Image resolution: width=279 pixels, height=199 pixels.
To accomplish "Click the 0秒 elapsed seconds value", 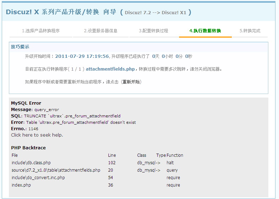I will click(x=189, y=56).
